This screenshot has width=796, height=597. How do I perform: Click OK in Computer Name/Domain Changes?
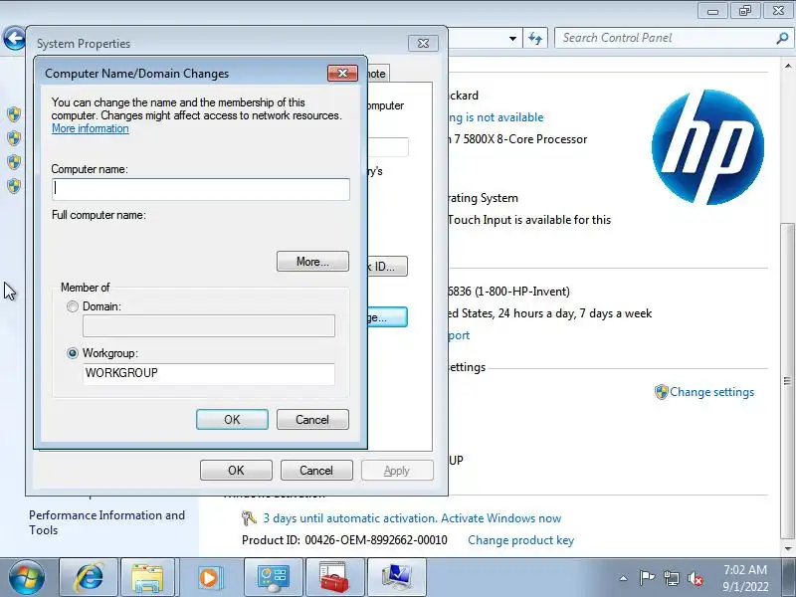click(x=232, y=419)
